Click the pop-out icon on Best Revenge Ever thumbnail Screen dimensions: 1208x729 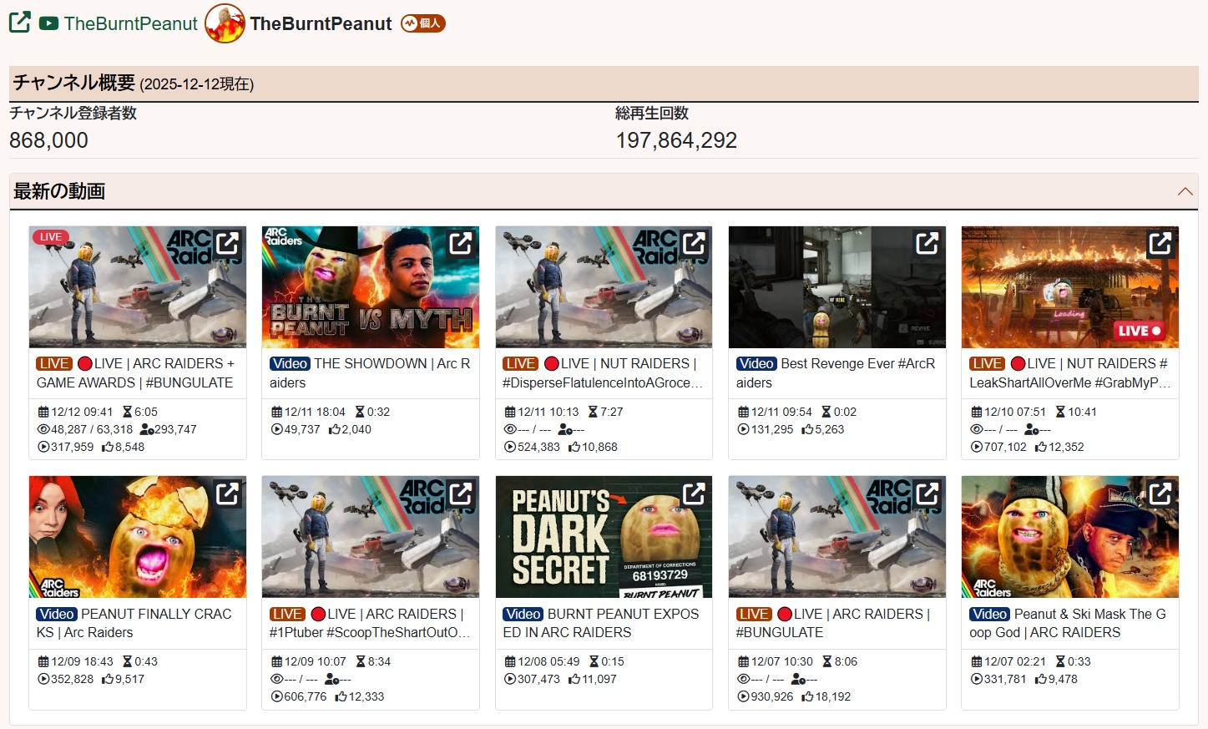pos(927,244)
